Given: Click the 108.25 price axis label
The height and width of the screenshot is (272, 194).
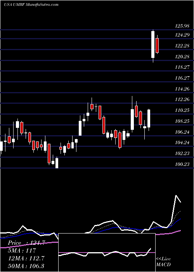Looking at the screenshot, I should [182, 121].
